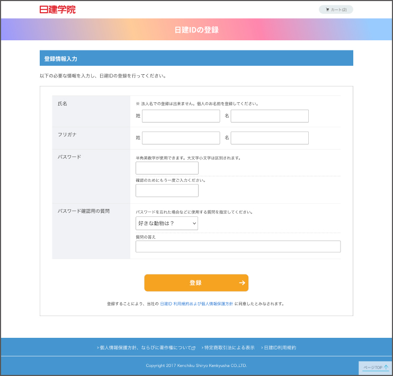Focus the first パスワード input field
Image resolution: width=393 pixels, height=376 pixels.
click(x=167, y=168)
